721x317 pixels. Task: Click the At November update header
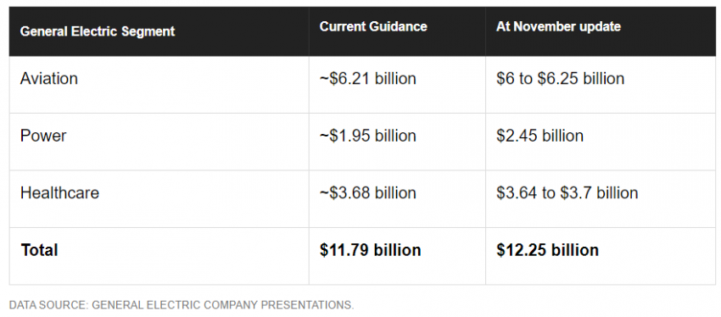558,26
